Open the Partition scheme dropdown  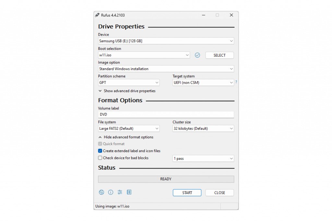point(129,83)
